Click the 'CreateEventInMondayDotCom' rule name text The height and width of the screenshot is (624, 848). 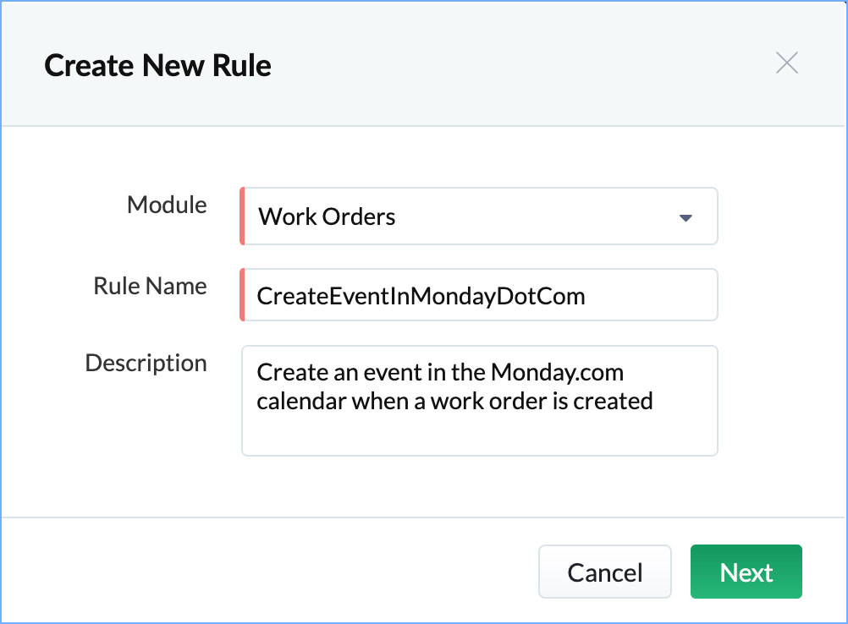tap(421, 296)
